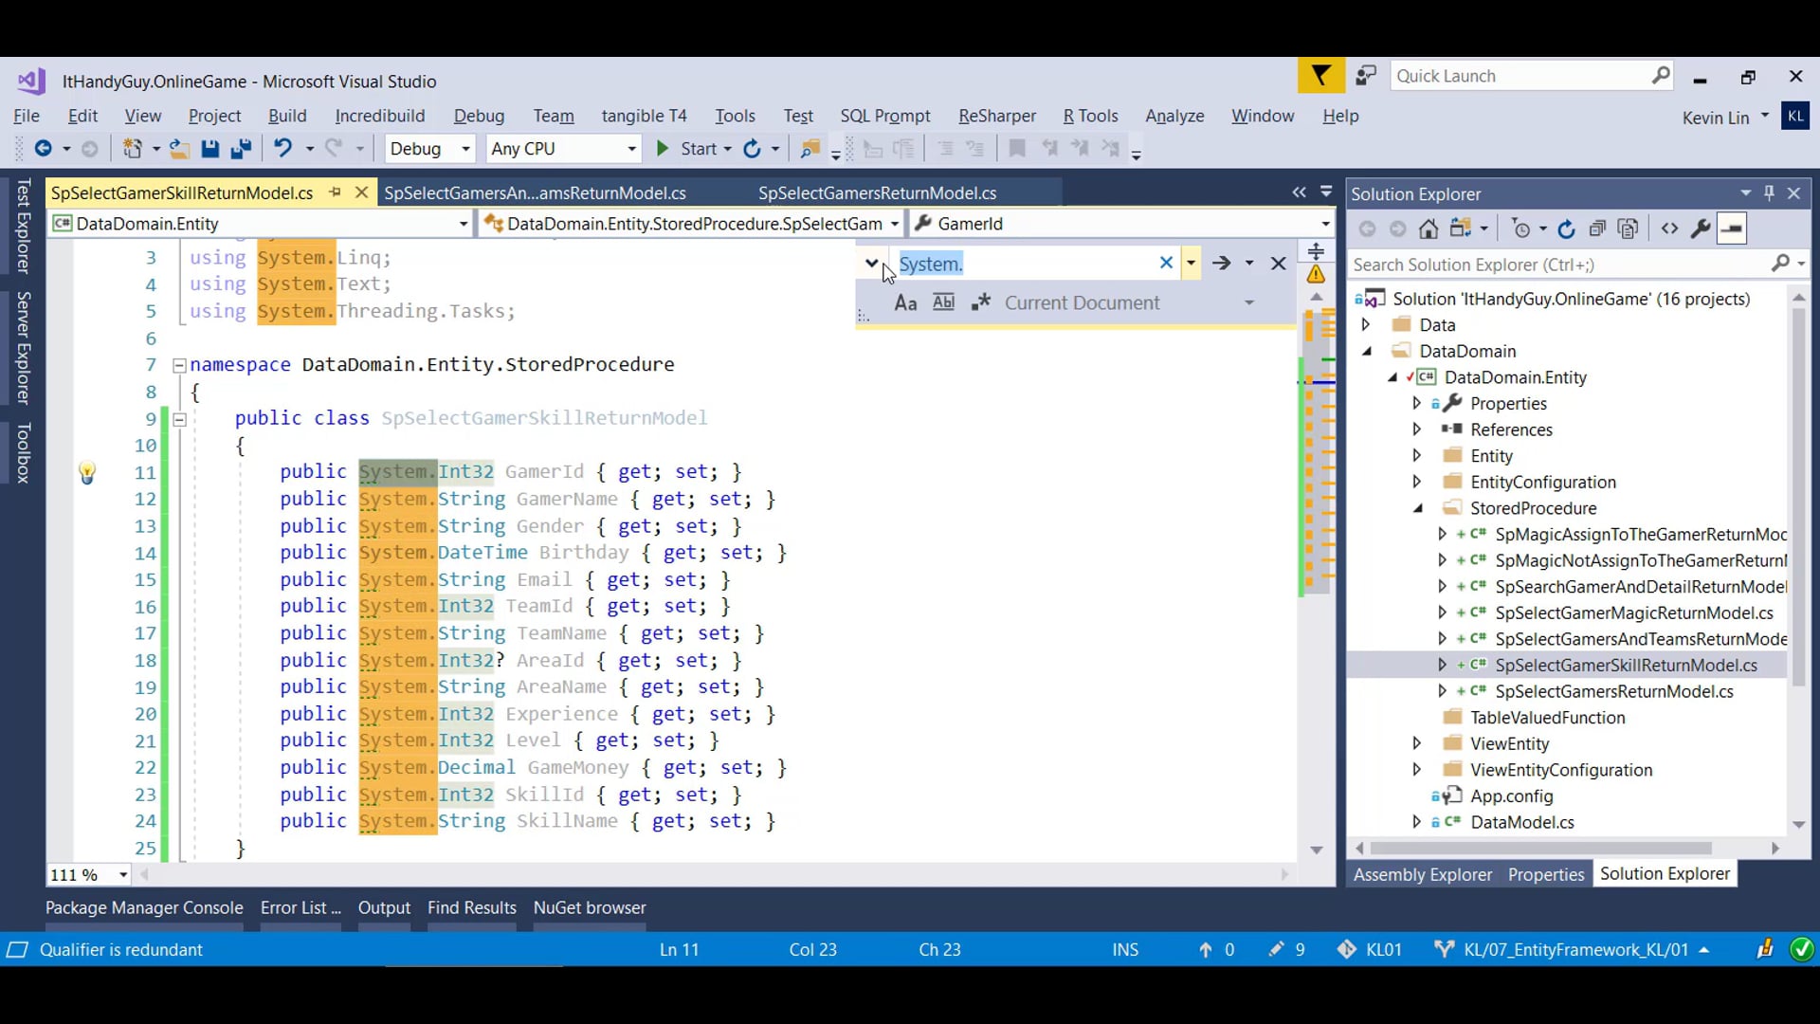The height and width of the screenshot is (1024, 1820).
Task: Click the green Start debugging button
Action: [x=663, y=149]
